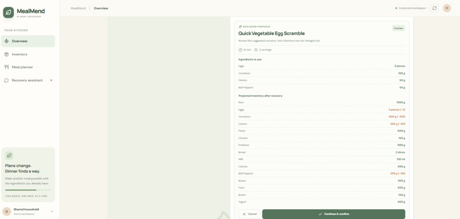Click the Potatoes row label
460x219 pixels.
point(244,145)
